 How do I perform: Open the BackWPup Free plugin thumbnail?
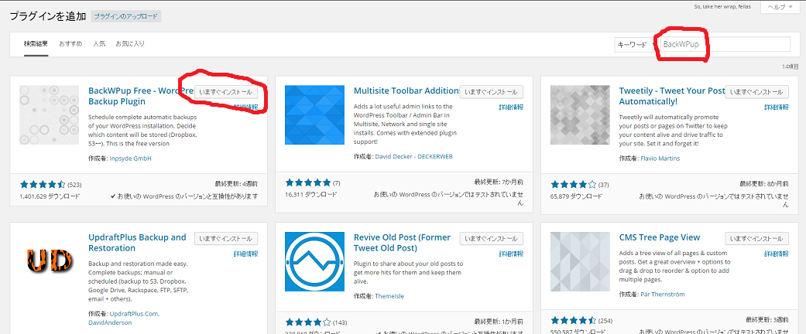[50, 115]
